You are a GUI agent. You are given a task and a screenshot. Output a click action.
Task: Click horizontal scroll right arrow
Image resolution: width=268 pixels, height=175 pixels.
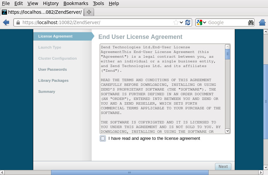point(261,172)
